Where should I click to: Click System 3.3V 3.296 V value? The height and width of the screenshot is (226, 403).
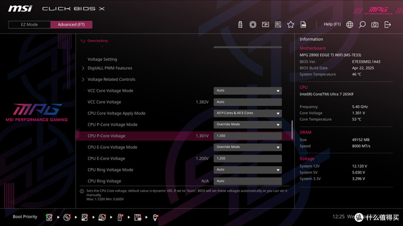(358, 179)
